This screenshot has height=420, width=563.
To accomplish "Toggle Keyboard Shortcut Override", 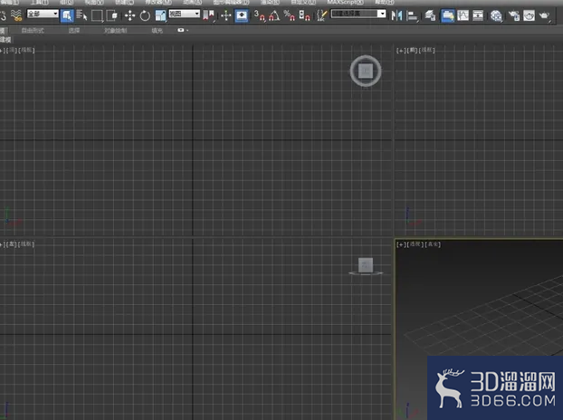I will click(242, 15).
